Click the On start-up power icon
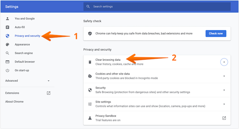 coord(8,70)
